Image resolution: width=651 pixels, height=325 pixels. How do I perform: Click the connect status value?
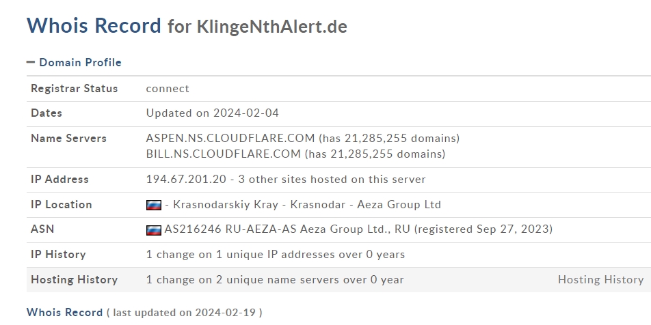[x=168, y=88]
